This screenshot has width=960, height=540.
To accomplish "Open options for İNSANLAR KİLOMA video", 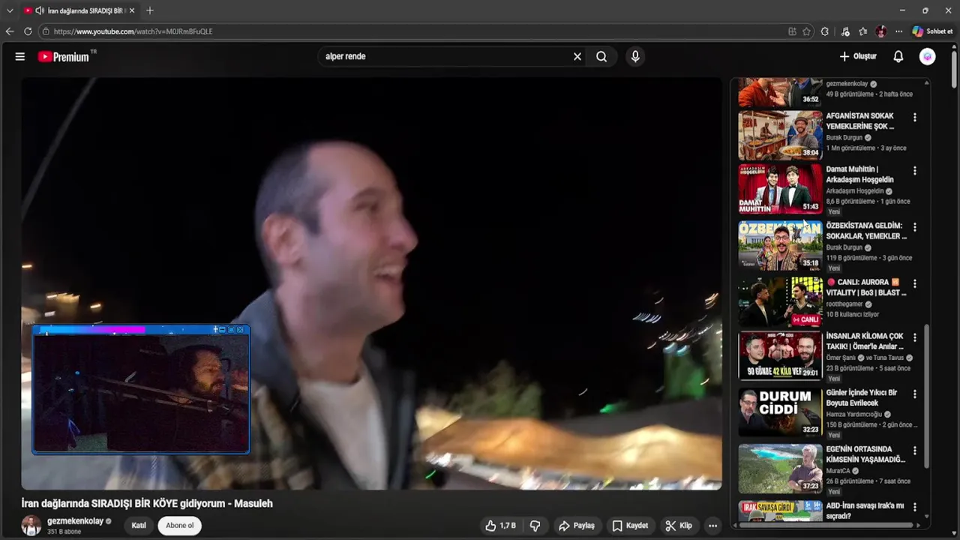I will click(914, 337).
